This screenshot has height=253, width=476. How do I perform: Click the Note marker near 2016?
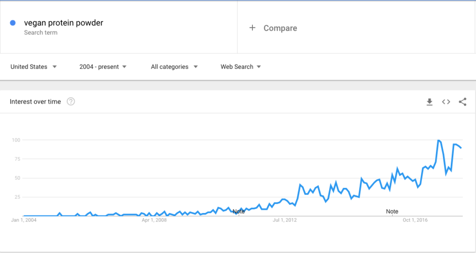tap(392, 212)
